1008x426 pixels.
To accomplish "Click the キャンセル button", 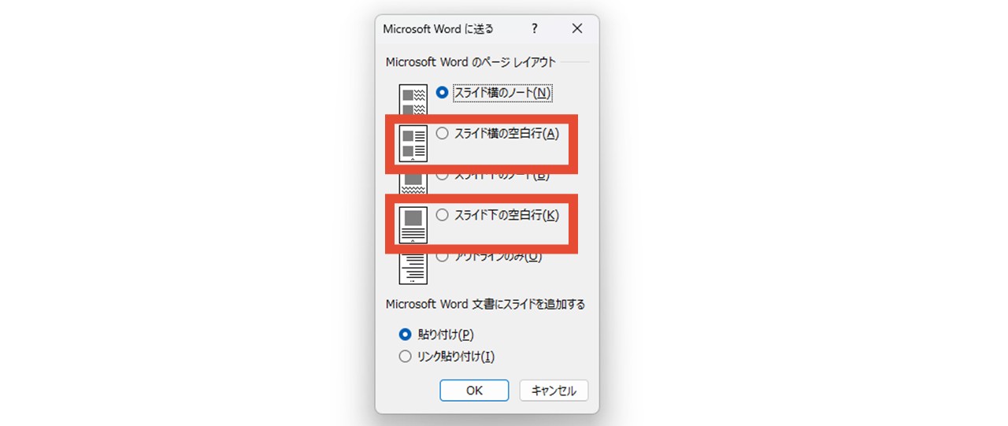I will 554,391.
